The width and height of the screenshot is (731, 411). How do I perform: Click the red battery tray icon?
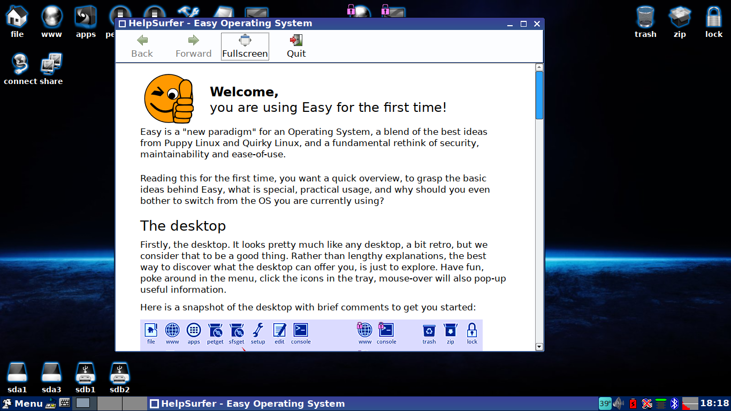[633, 404]
